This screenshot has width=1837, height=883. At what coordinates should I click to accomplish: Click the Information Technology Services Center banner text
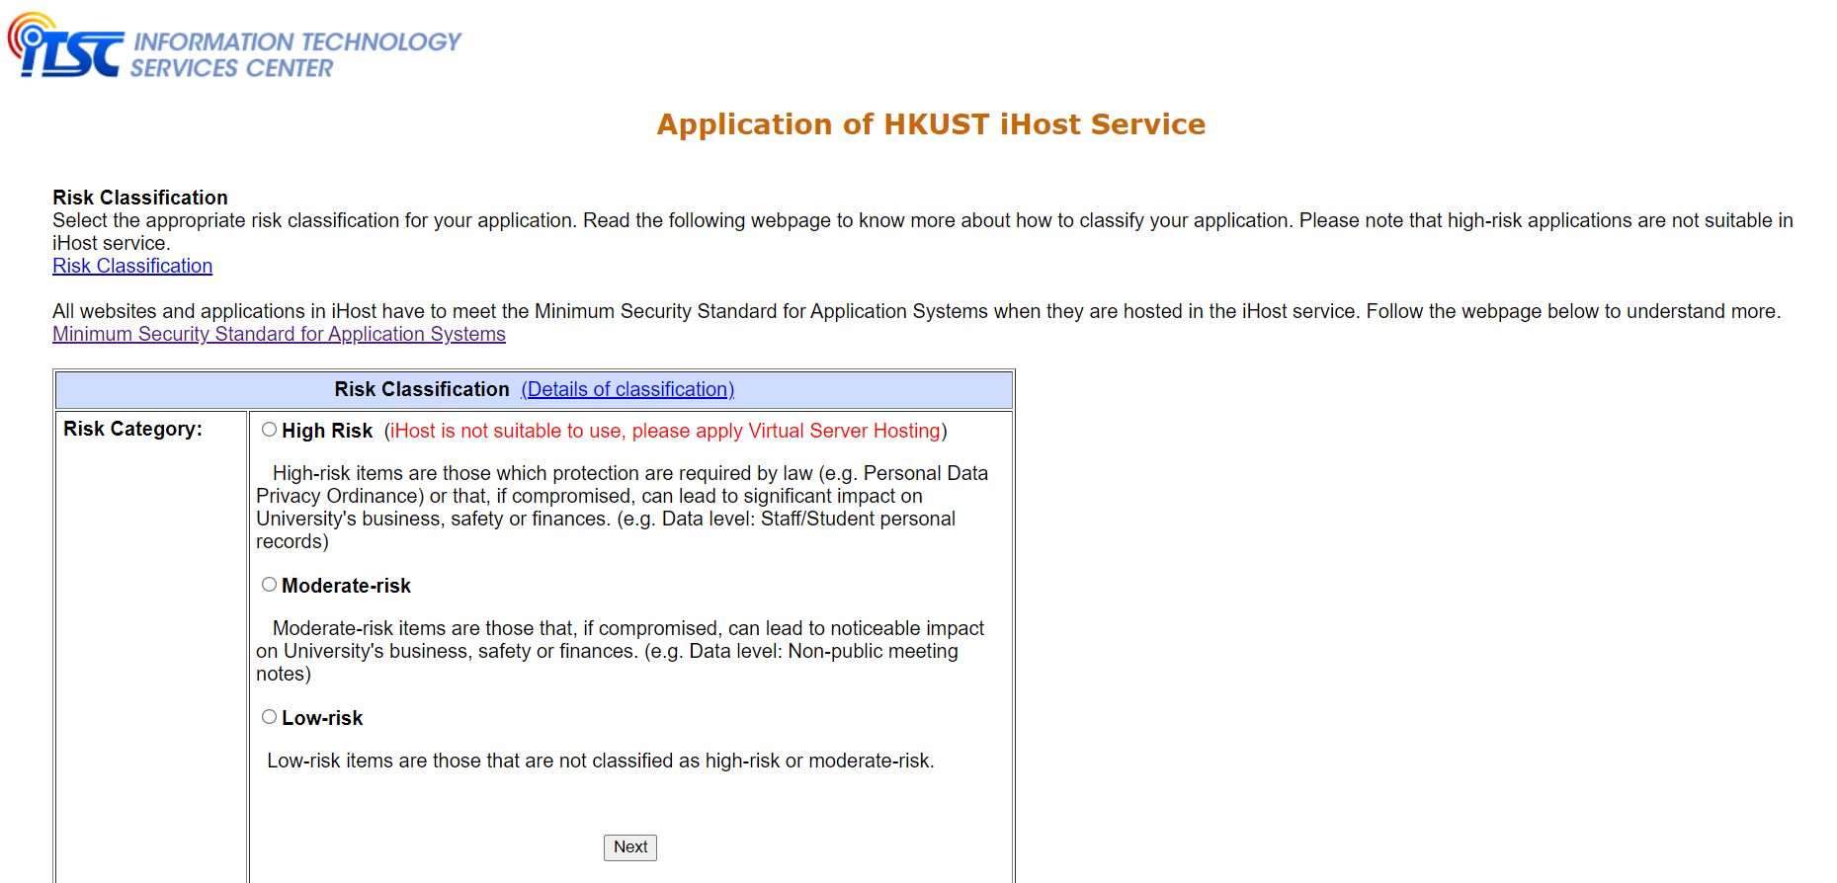(x=294, y=55)
